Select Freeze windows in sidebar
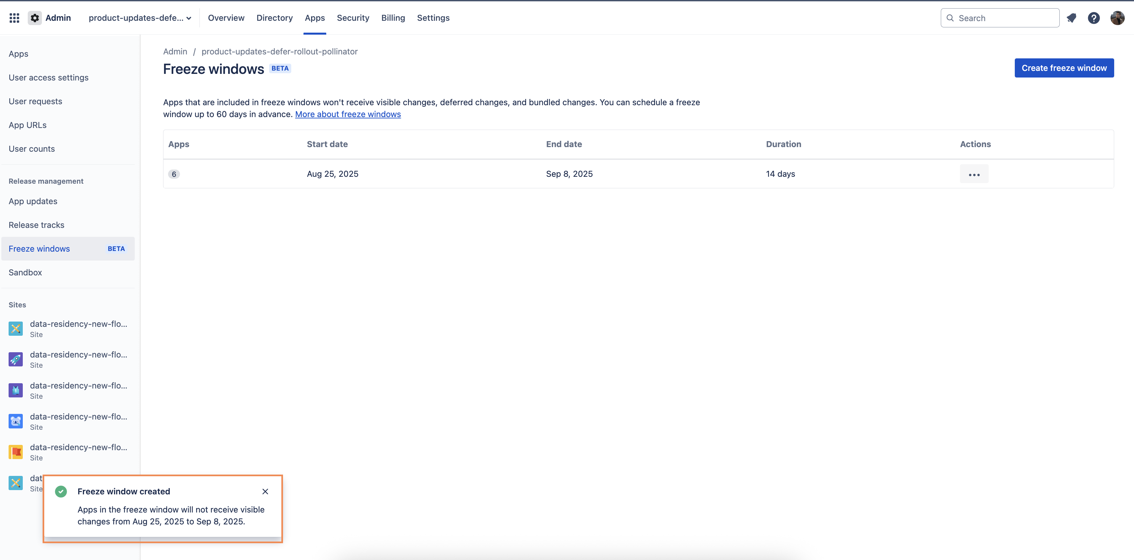This screenshot has width=1134, height=560. pyautogui.click(x=68, y=249)
